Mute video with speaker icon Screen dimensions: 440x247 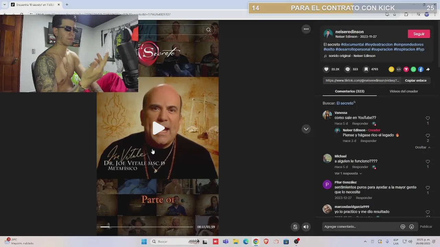click(306, 227)
